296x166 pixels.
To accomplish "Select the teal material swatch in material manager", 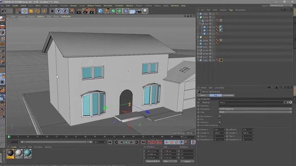I will coord(27,154).
